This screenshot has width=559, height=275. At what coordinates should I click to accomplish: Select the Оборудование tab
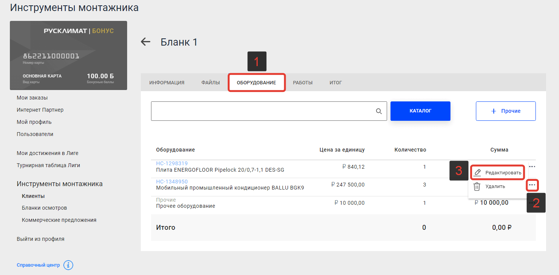click(x=257, y=82)
